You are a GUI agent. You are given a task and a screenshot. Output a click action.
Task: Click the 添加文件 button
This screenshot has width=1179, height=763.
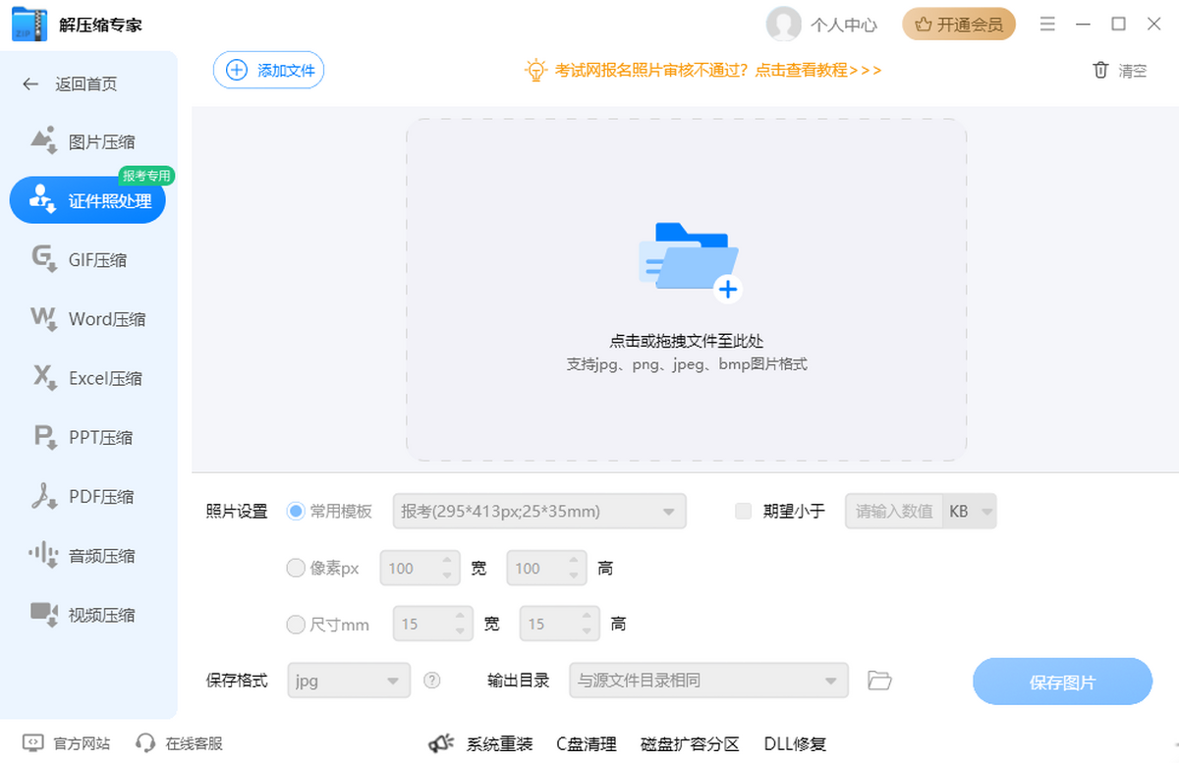coord(269,70)
